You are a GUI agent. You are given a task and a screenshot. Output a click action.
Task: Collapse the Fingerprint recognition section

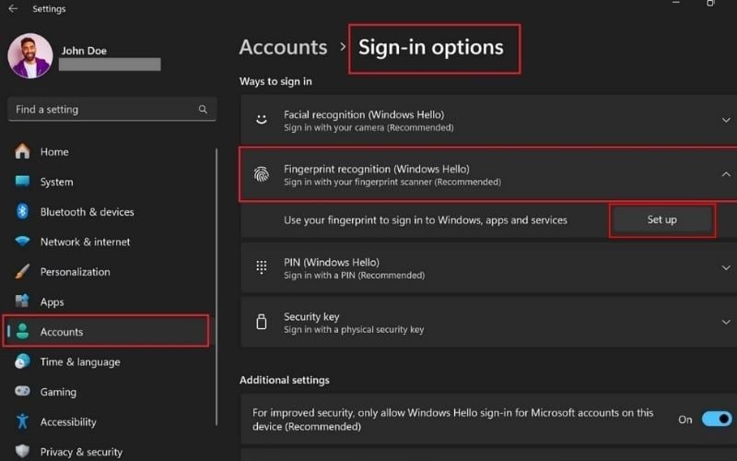click(725, 174)
